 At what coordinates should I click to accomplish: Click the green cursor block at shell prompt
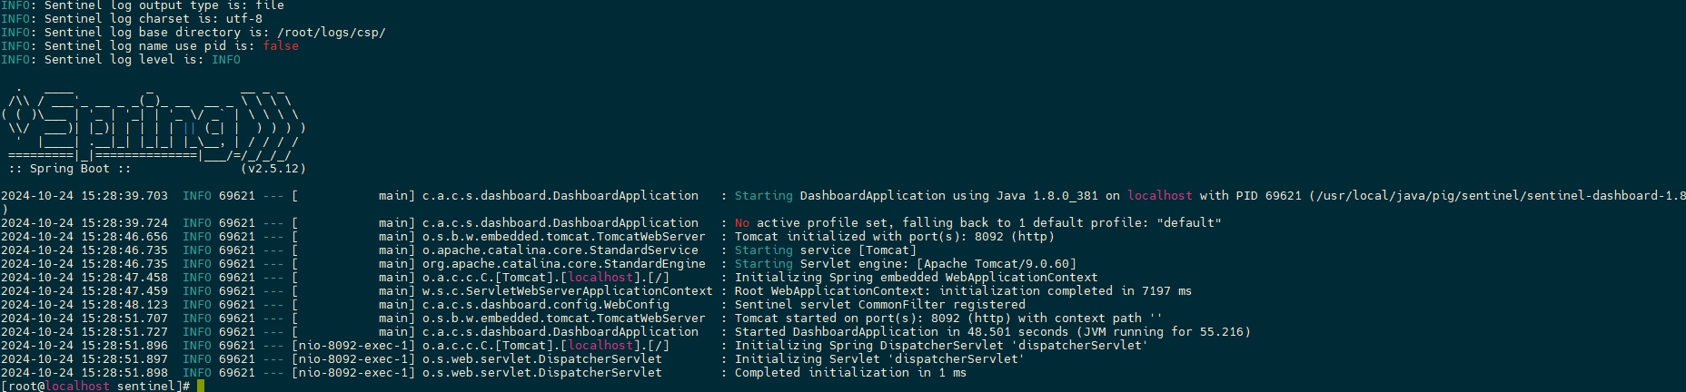pyautogui.click(x=201, y=386)
